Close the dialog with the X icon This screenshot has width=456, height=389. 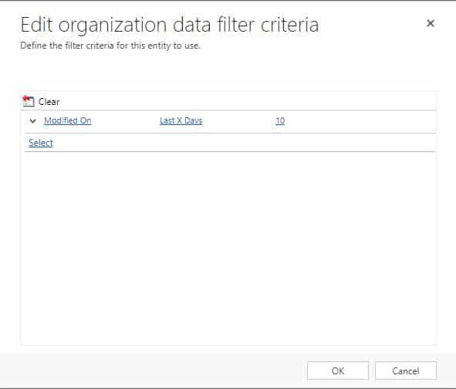pos(431,23)
